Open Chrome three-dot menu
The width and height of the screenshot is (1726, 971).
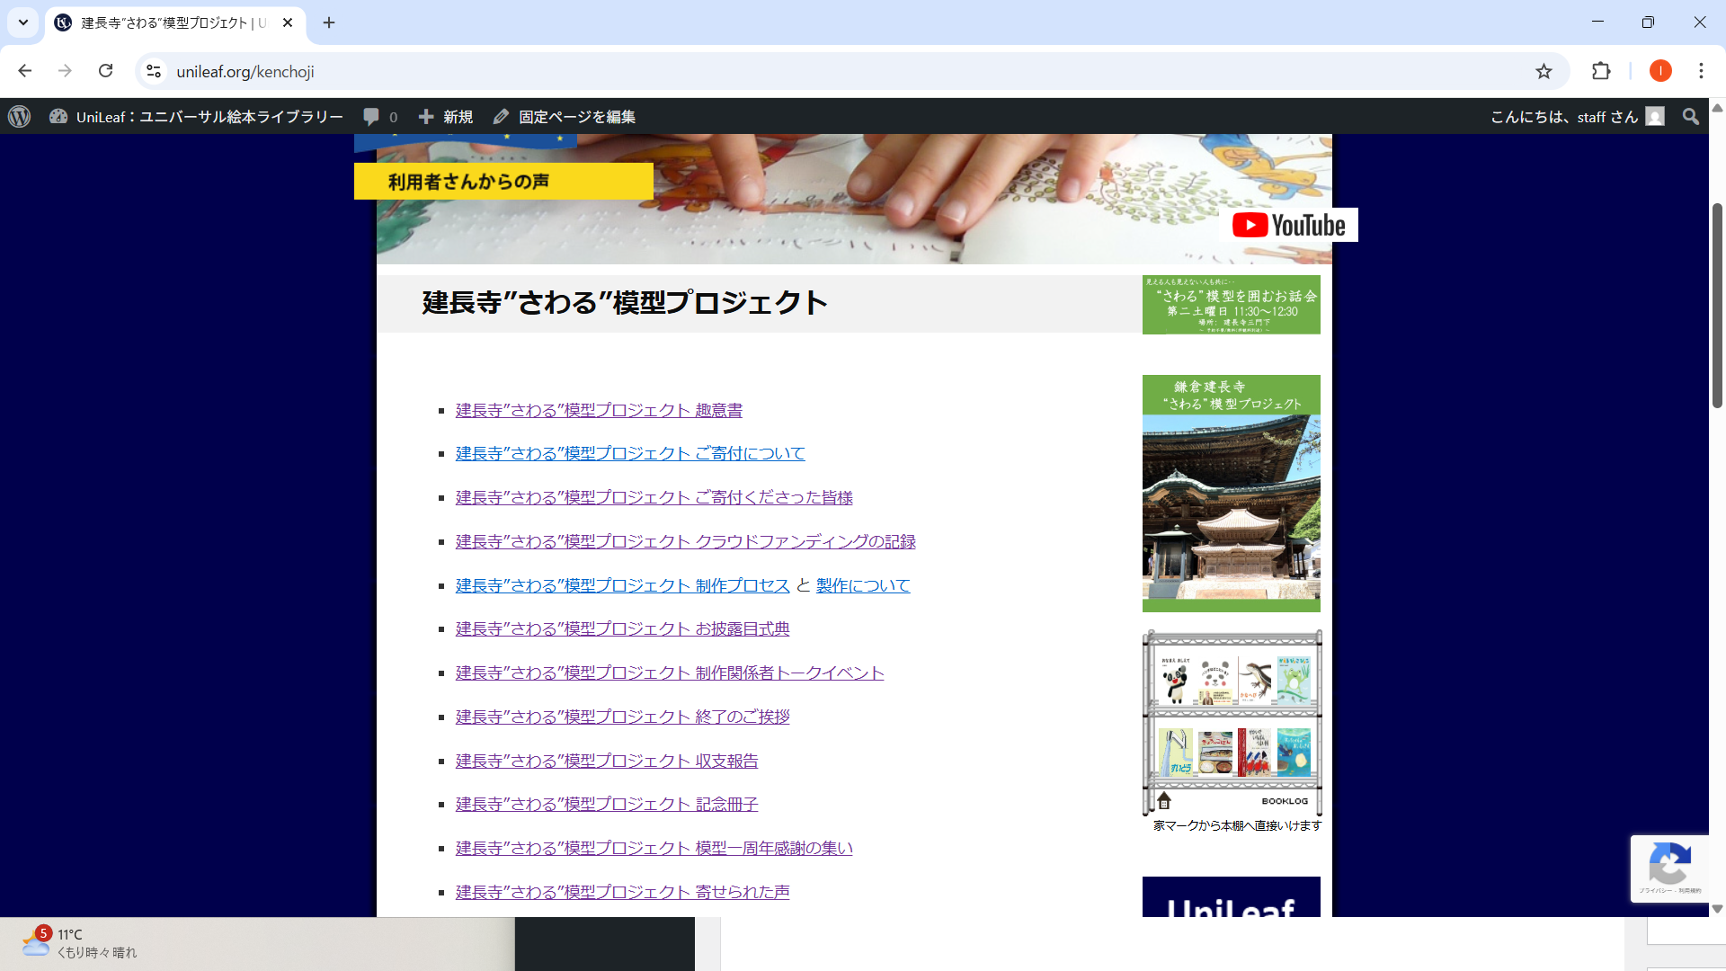click(1701, 71)
